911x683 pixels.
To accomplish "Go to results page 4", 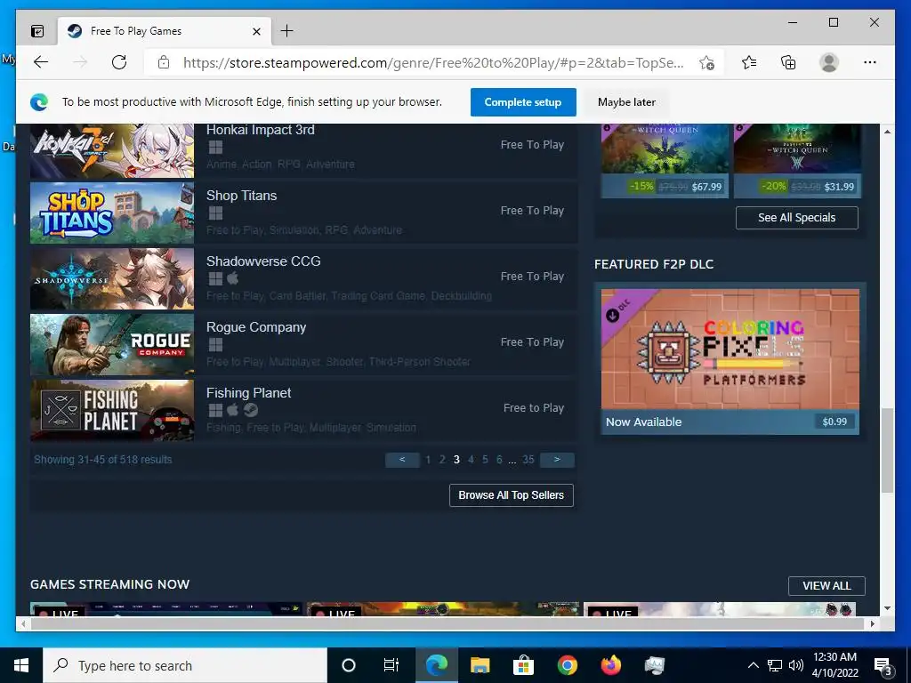I will [x=471, y=460].
